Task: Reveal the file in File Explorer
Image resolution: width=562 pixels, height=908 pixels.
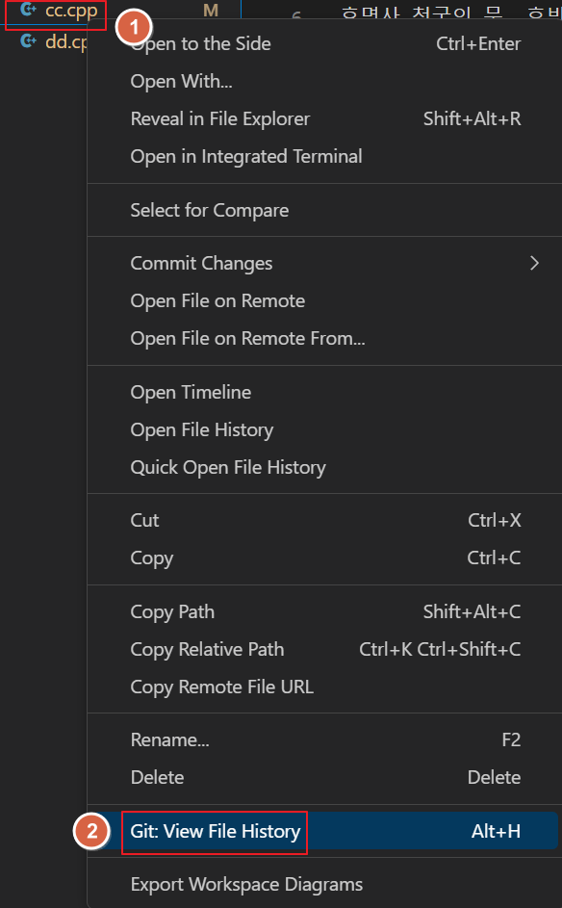Action: coord(219,118)
